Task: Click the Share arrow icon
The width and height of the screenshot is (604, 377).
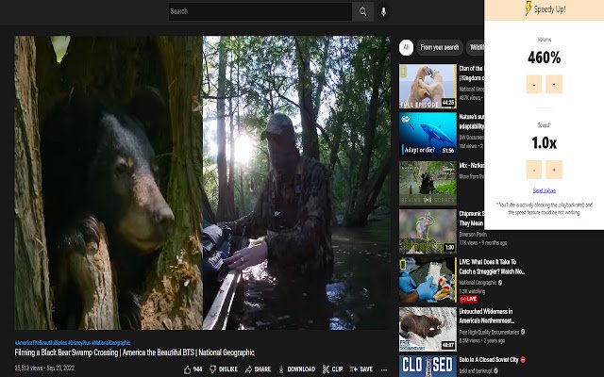Action: coord(248,369)
